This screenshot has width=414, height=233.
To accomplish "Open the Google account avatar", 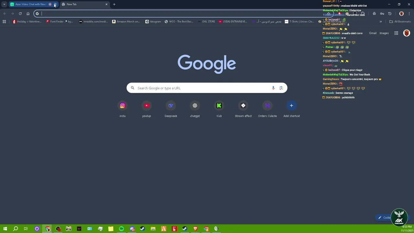I will tap(407, 33).
